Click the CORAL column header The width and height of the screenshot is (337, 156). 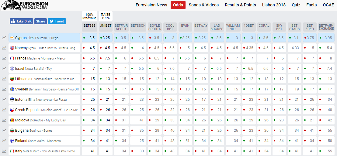click(264, 27)
